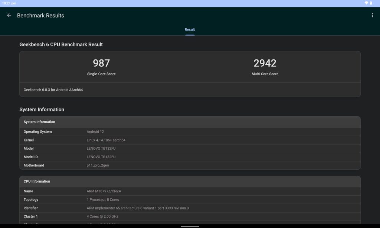
Task: Open the three-dot overflow menu
Action: (372, 15)
